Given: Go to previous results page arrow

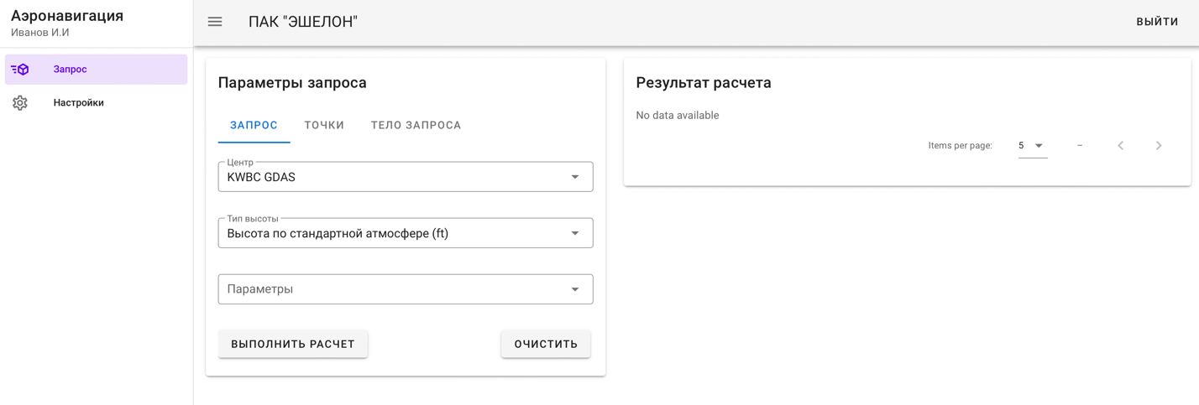Looking at the screenshot, I should [x=1120, y=146].
